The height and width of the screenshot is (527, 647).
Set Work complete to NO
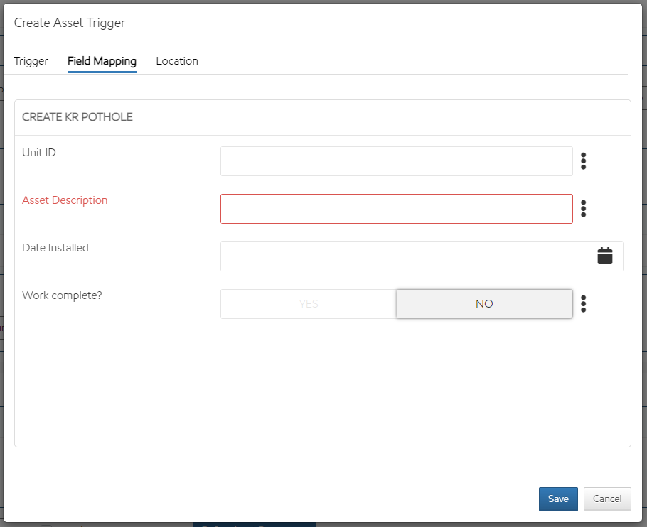[x=484, y=304]
